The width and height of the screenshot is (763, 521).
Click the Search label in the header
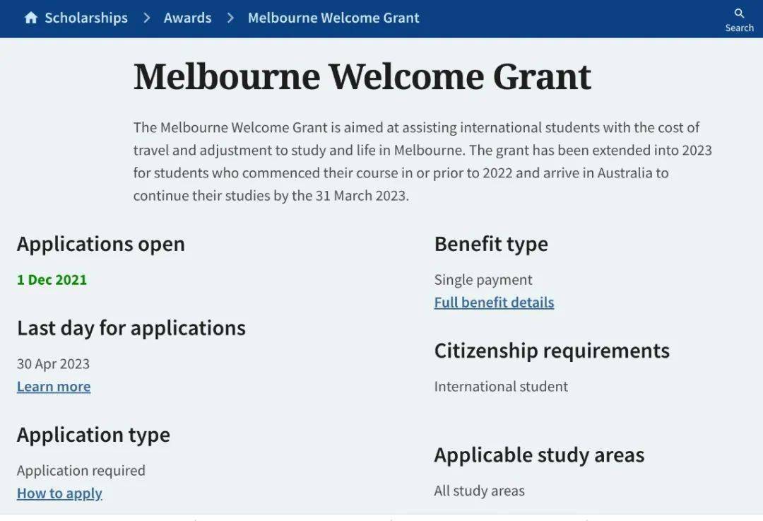739,28
